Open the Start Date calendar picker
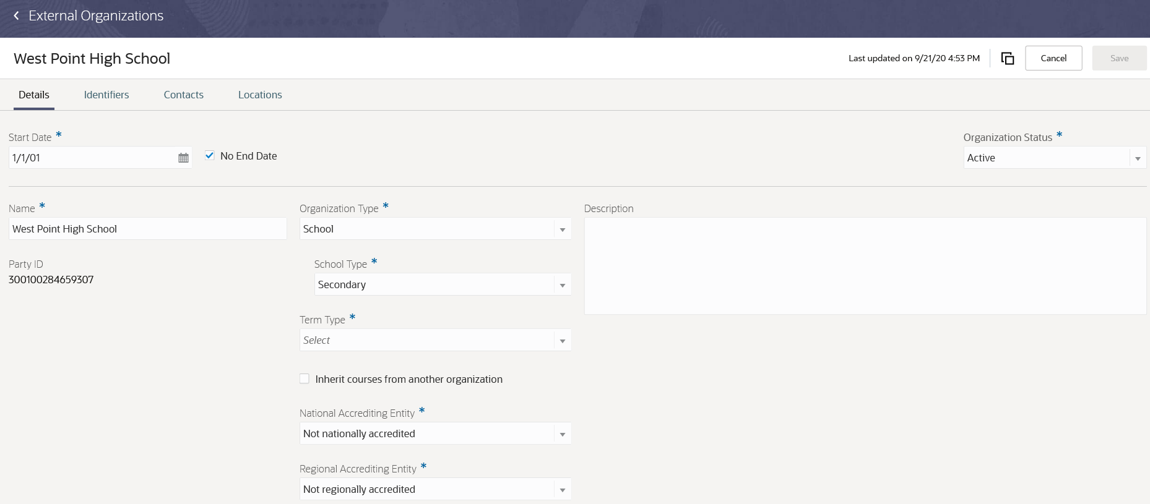Screen dimensions: 1150x504 click(183, 158)
